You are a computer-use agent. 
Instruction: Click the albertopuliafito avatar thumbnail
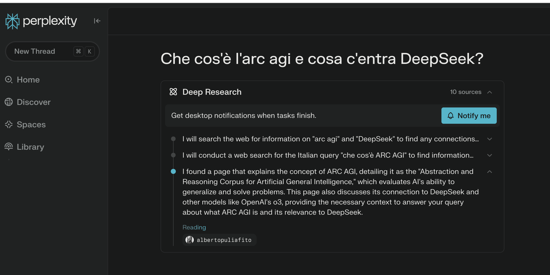pos(189,240)
